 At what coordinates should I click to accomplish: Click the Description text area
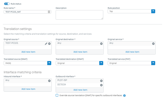pos(79,15)
